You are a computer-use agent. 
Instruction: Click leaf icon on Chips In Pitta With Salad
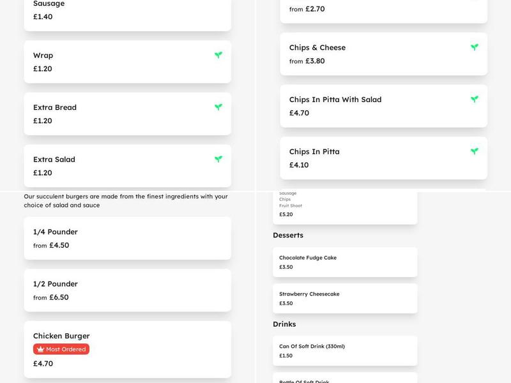[x=475, y=100]
